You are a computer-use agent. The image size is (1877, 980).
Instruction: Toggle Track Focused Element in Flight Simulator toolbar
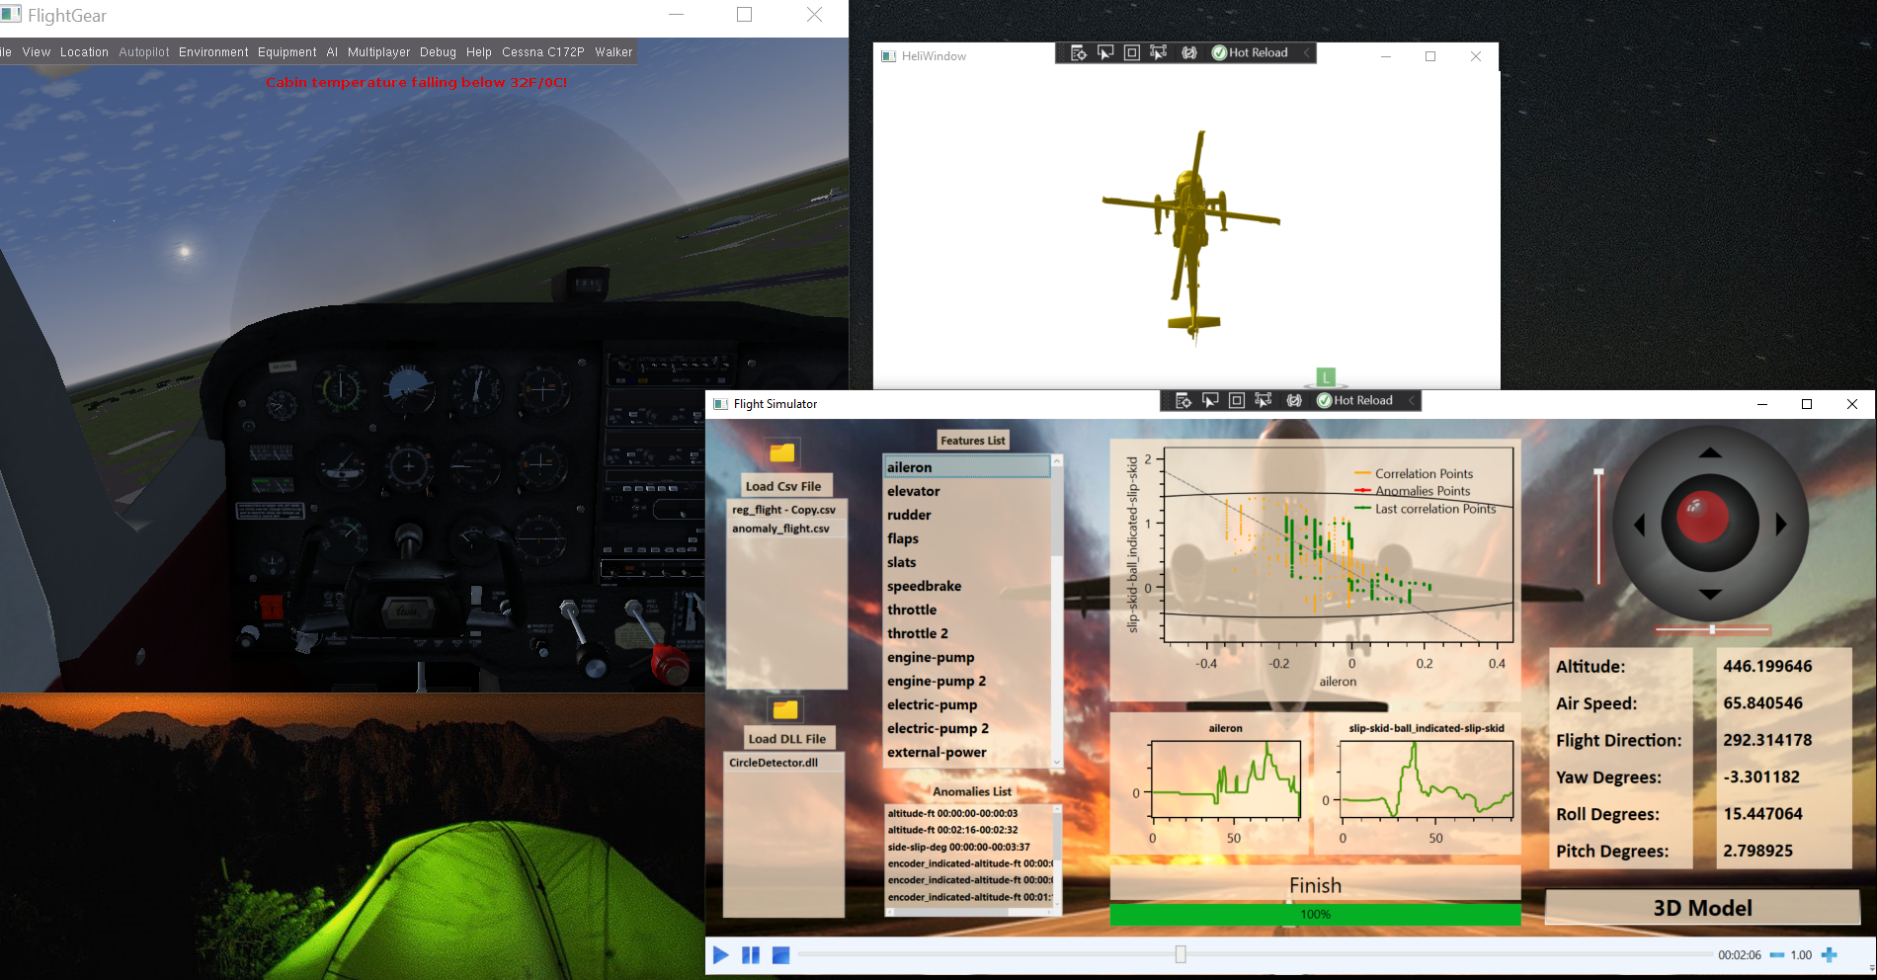point(1263,400)
